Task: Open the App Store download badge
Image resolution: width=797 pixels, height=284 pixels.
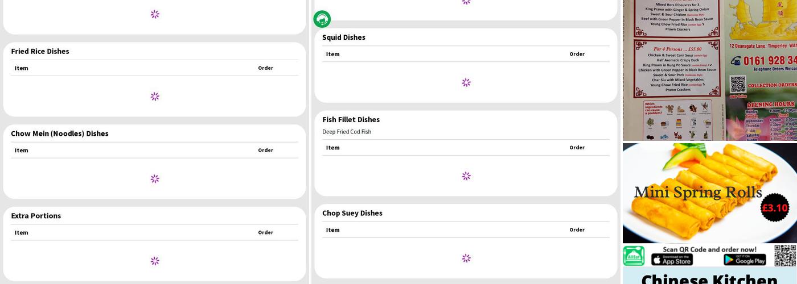Action: tap(672, 260)
